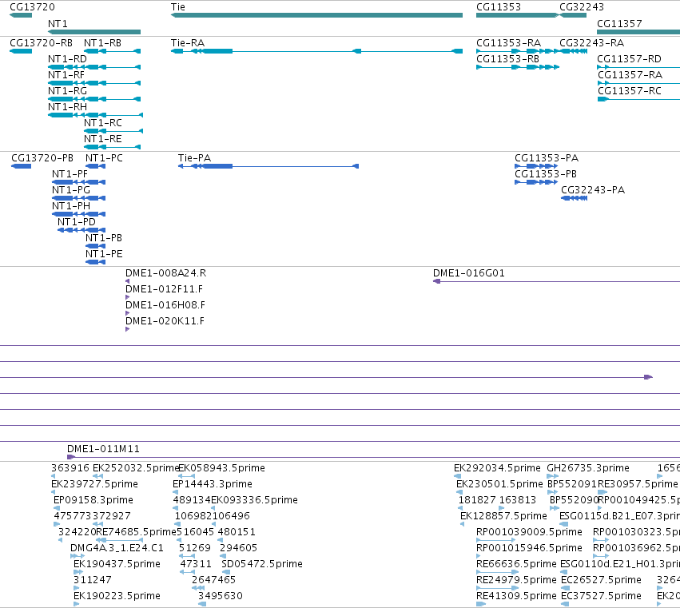Click the EK230501.5prime EST label

point(499,484)
